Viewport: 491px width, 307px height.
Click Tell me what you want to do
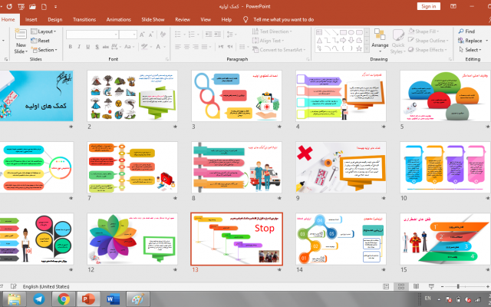(x=283, y=19)
